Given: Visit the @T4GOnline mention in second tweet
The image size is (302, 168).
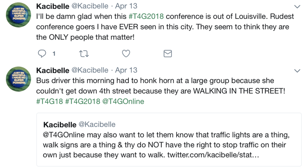Looking at the screenshot, I should point(123,101).
